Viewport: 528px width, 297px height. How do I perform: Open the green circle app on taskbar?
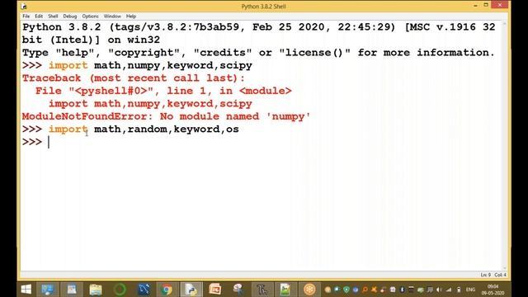[120, 290]
